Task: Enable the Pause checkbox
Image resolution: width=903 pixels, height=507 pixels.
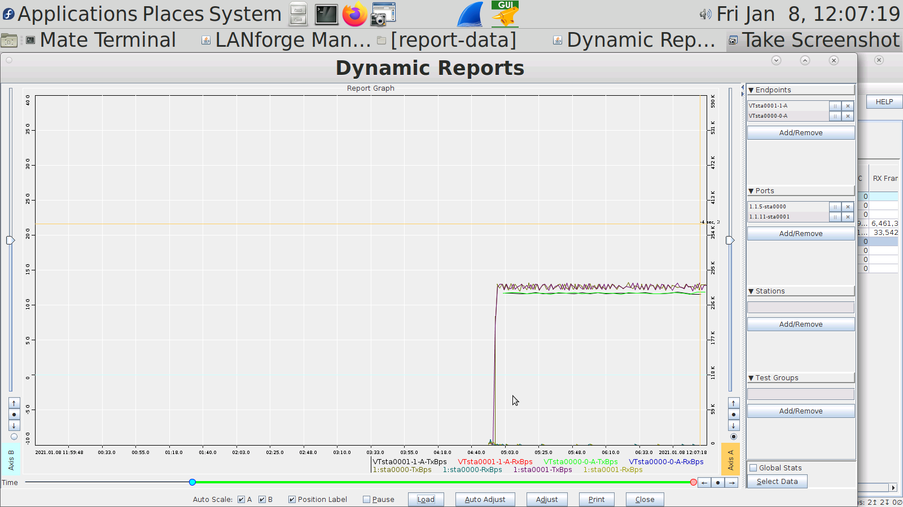Action: [366, 500]
